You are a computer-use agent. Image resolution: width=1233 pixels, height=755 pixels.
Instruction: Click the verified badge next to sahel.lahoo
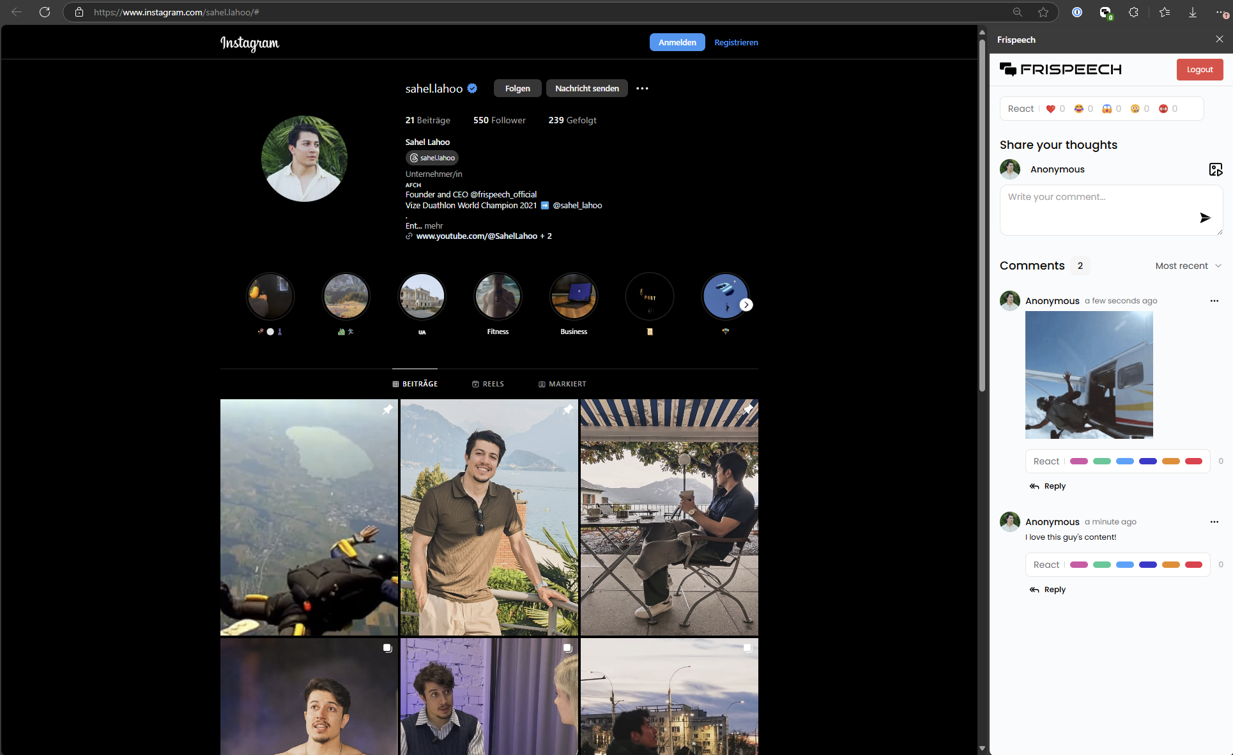[x=472, y=88]
